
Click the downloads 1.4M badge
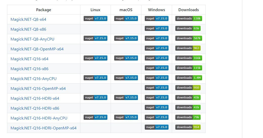coord(189,78)
